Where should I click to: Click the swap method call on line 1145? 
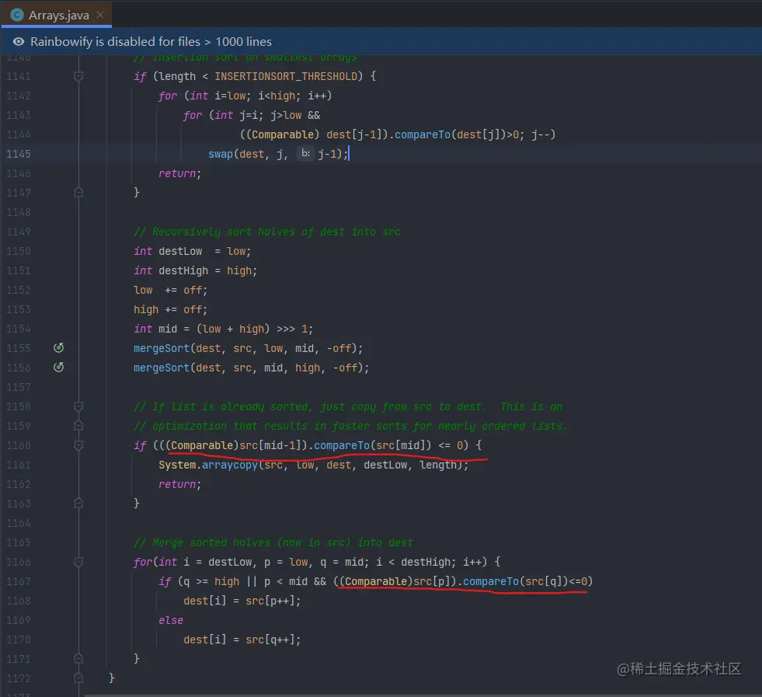coord(221,154)
